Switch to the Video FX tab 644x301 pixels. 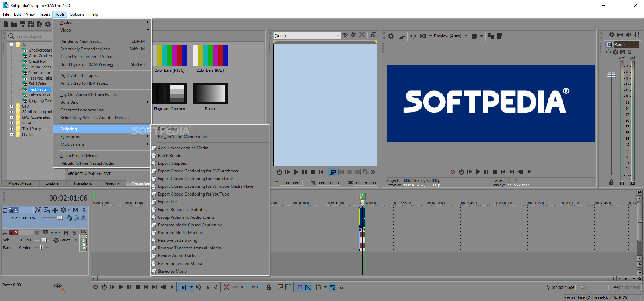[112, 183]
